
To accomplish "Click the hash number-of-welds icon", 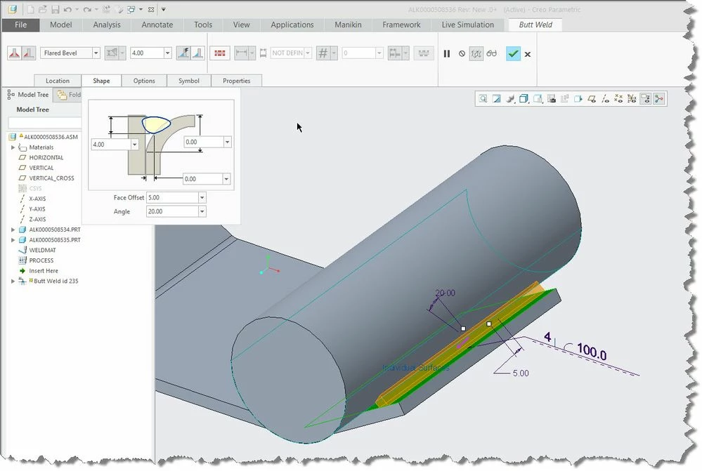I will point(323,53).
